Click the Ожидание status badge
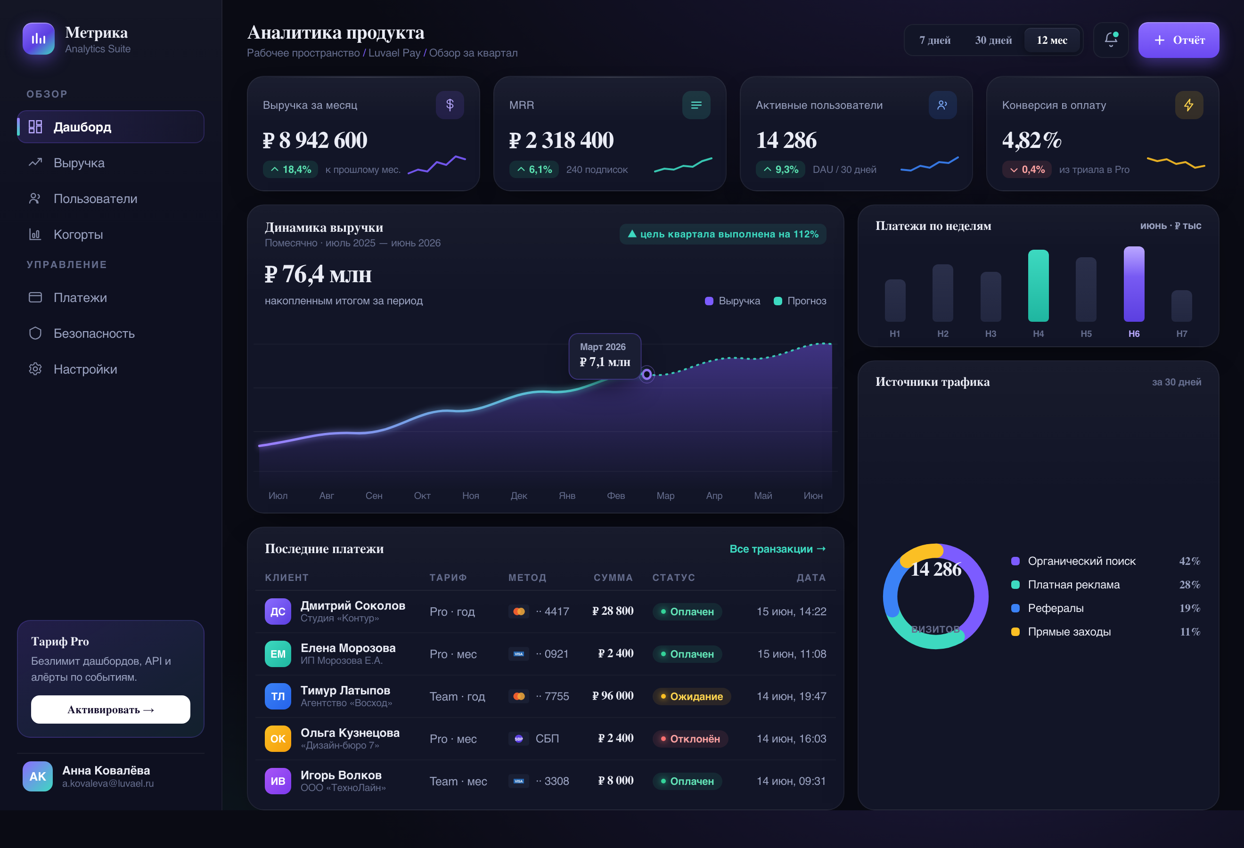The width and height of the screenshot is (1244, 848). pos(692,696)
